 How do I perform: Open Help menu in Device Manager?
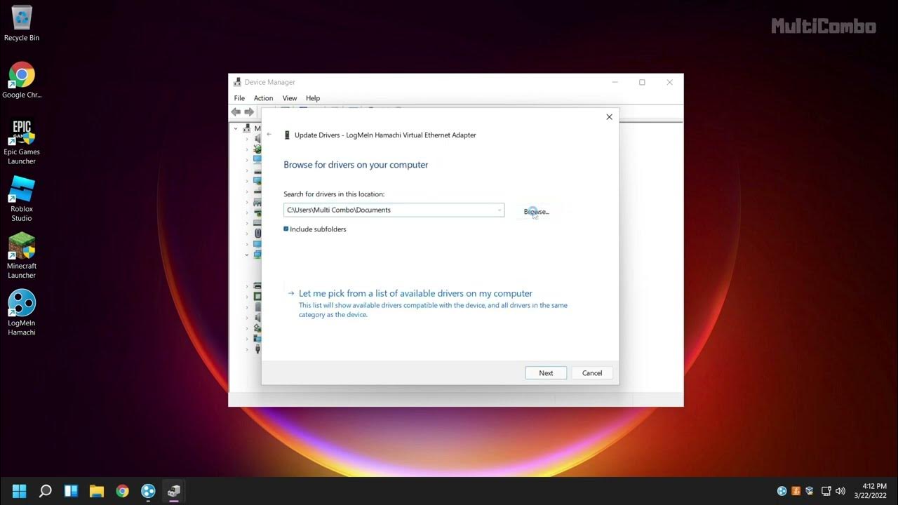(313, 98)
